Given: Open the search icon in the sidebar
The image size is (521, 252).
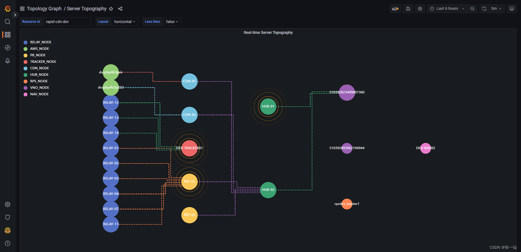Looking at the screenshot, I should [x=7, y=22].
